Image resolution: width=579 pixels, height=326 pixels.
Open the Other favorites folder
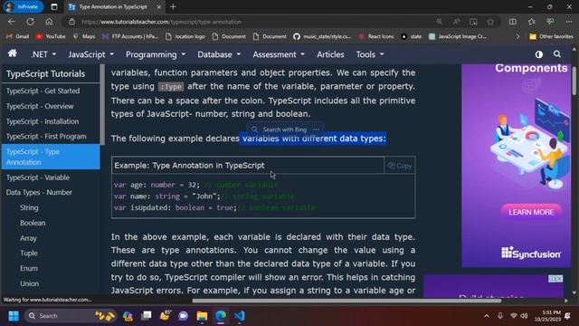click(x=551, y=36)
